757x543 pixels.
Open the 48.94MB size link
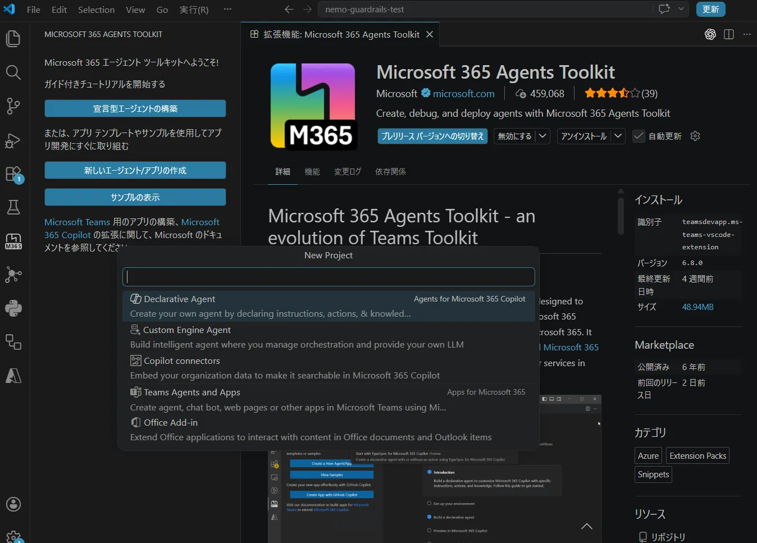click(697, 307)
